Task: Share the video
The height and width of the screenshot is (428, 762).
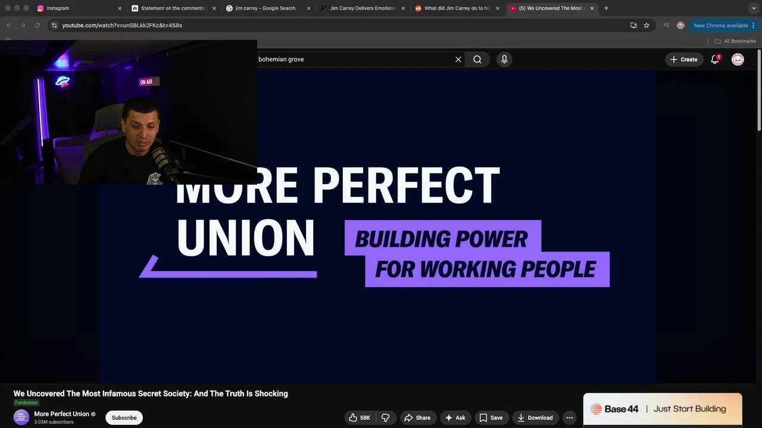Action: tap(417, 418)
